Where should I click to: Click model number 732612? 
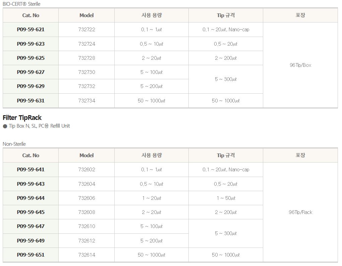87,241
